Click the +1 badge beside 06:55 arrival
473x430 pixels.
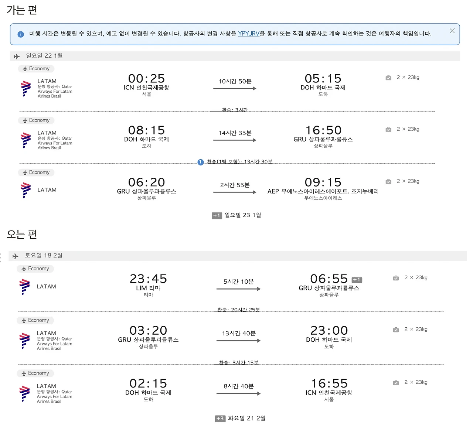pyautogui.click(x=357, y=280)
